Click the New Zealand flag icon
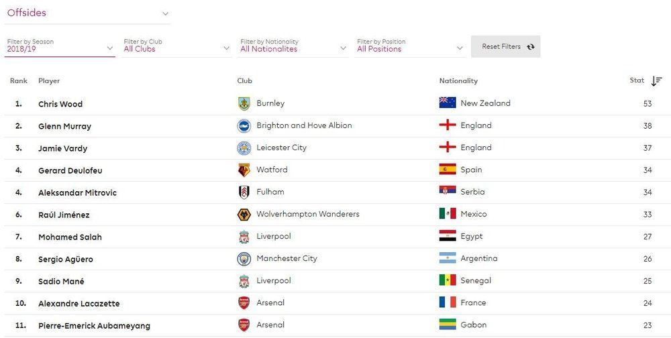 [x=448, y=103]
